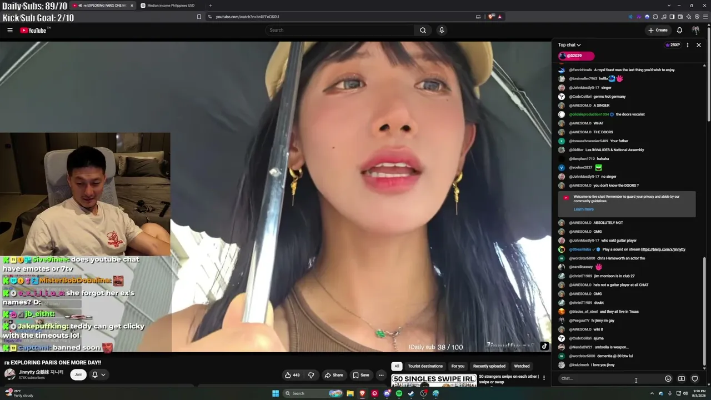
Task: Open the Brave Wallet icon
Action: 680,17
